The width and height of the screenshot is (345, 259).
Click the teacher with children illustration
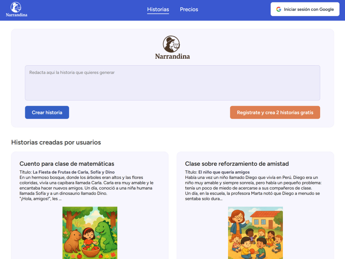coord(255,232)
